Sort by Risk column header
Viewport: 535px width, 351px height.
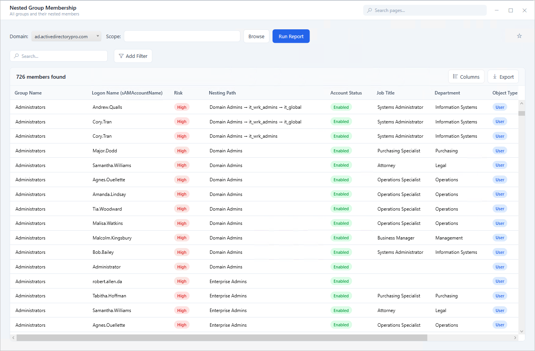coord(178,93)
